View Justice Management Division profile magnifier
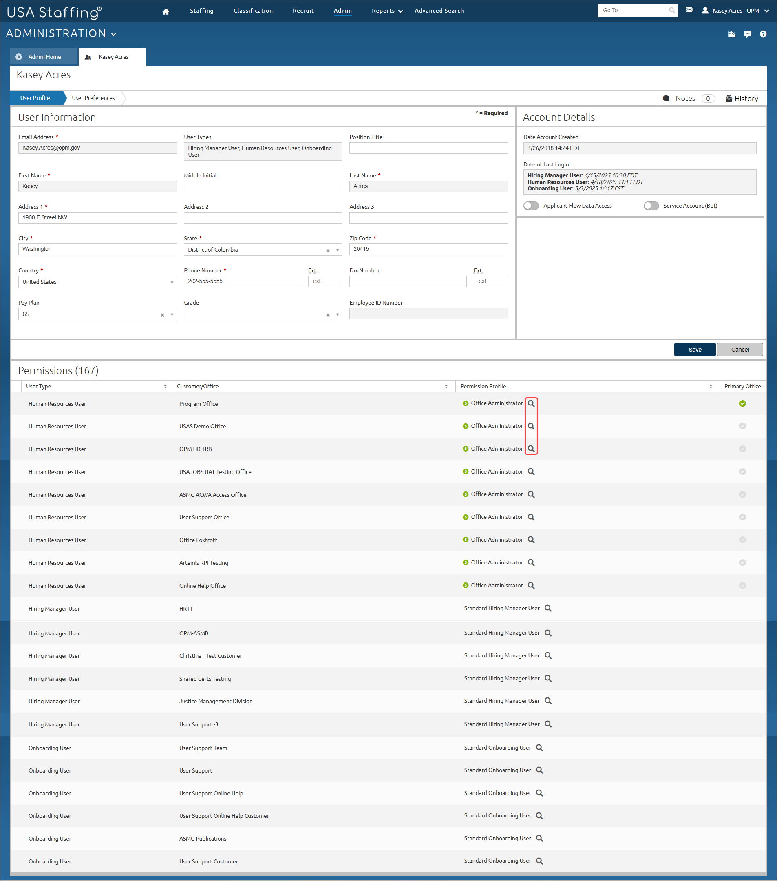The width and height of the screenshot is (777, 881). click(x=548, y=701)
